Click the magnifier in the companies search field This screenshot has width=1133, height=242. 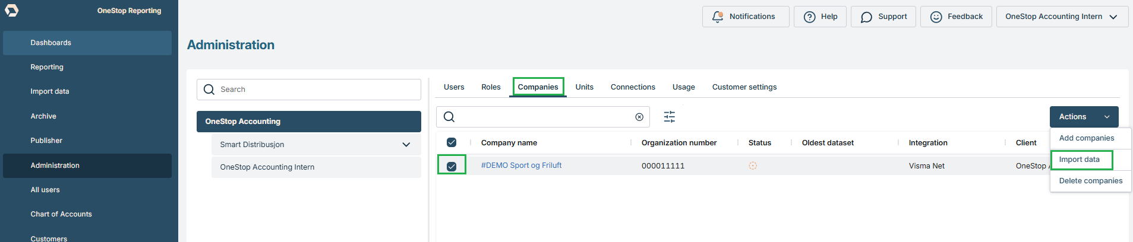pos(449,117)
